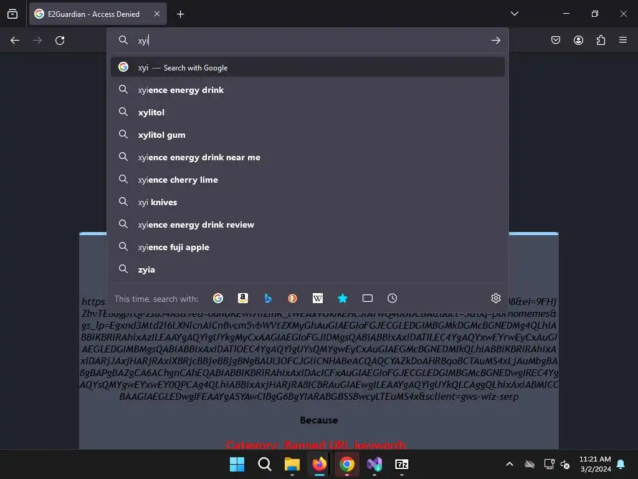Open 7-Zip from taskbar
The width and height of the screenshot is (638, 479).
(x=402, y=464)
